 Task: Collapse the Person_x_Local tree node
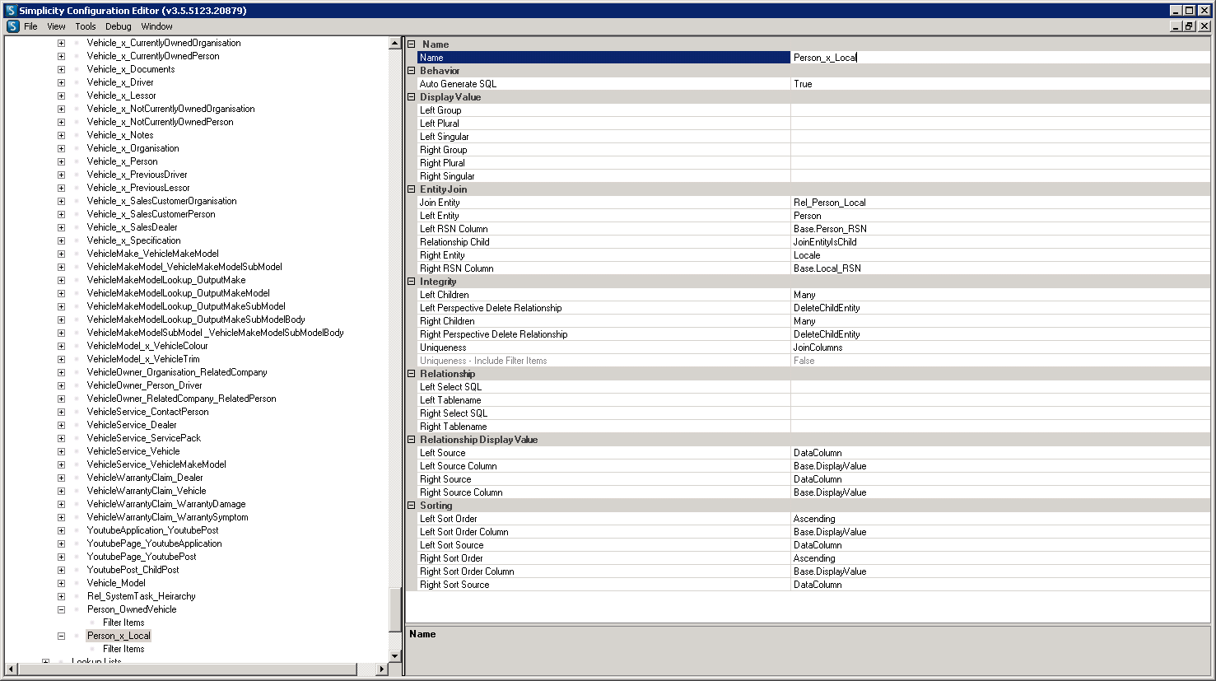61,636
